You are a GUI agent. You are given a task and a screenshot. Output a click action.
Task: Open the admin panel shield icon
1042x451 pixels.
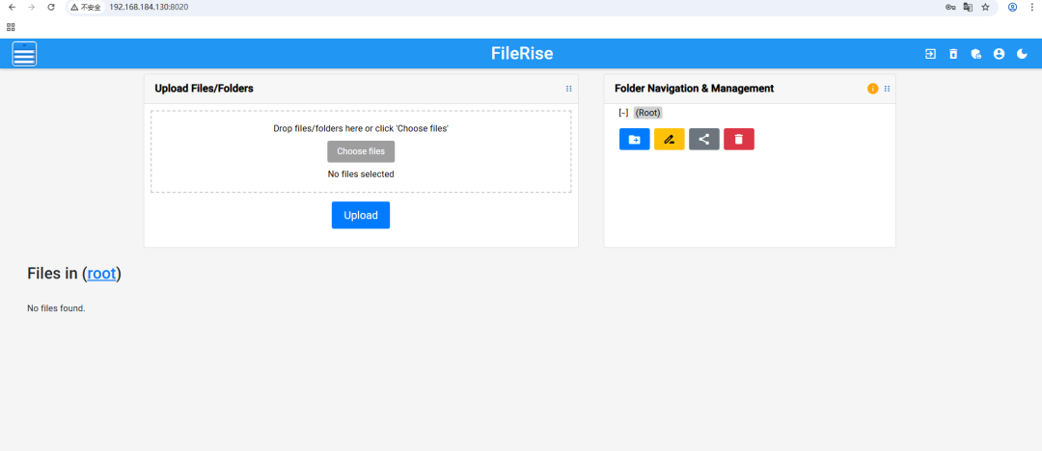(x=976, y=54)
